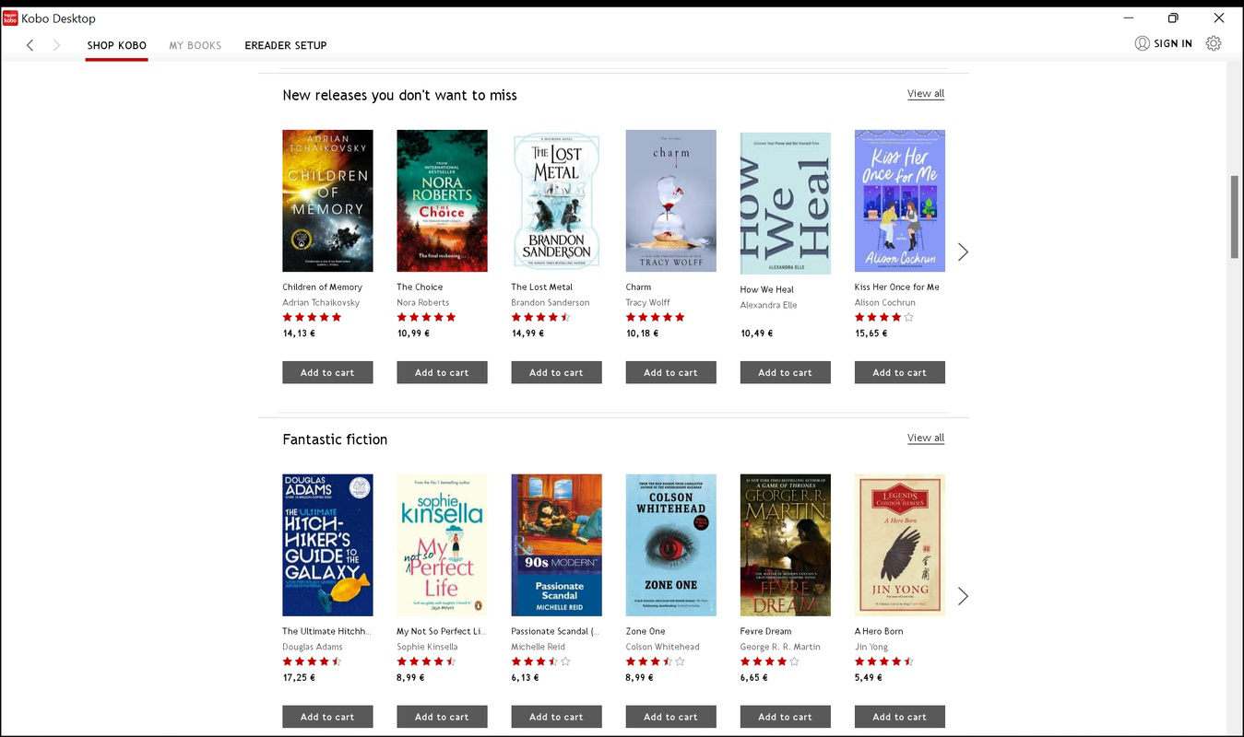1244x737 pixels.
Task: Open Zone One book cover
Action: pos(670,545)
